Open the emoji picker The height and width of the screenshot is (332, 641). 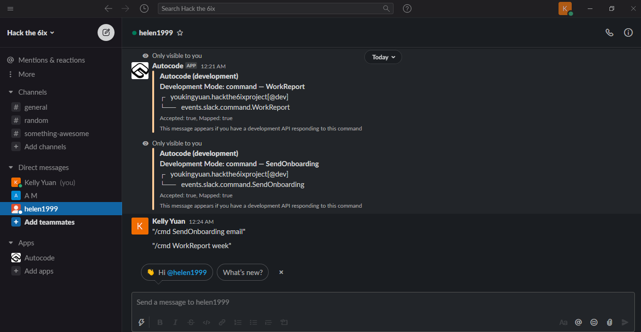(594, 322)
